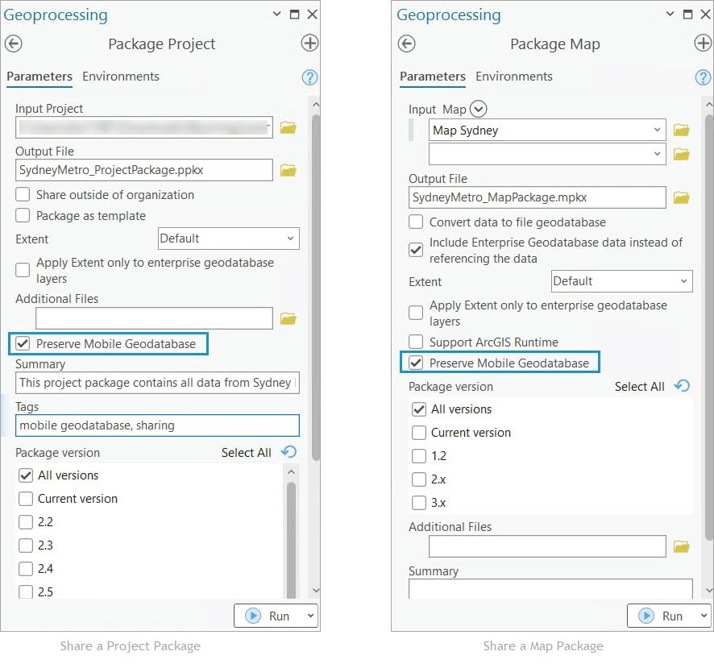Browse for Additional Files in Package Map
This screenshot has height=668, width=714.
pyautogui.click(x=681, y=546)
